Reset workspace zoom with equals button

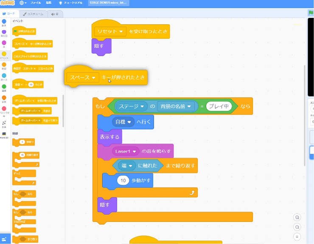tap(297, 237)
